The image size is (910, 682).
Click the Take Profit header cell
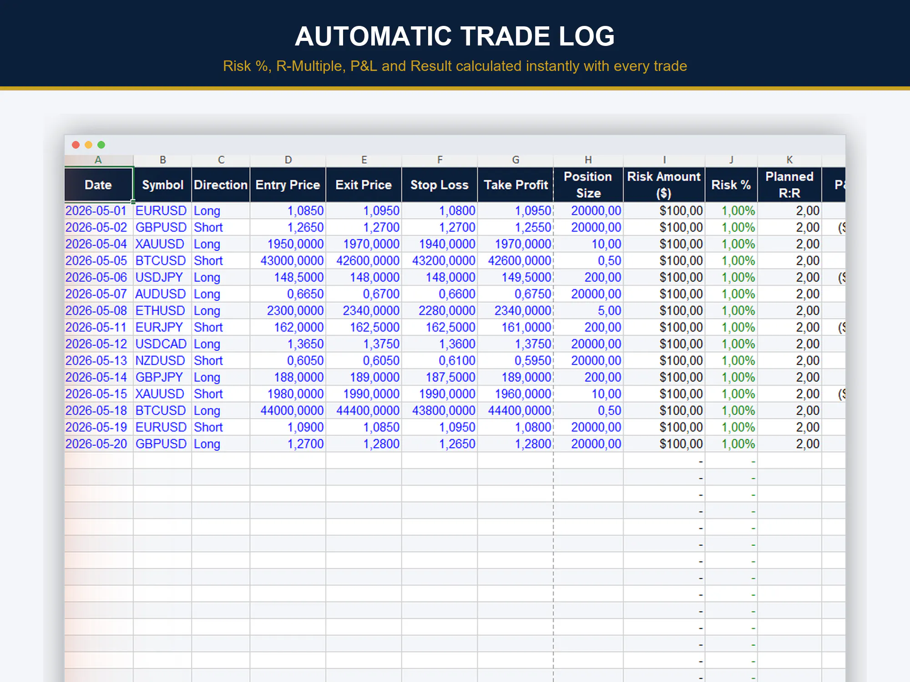tap(516, 185)
